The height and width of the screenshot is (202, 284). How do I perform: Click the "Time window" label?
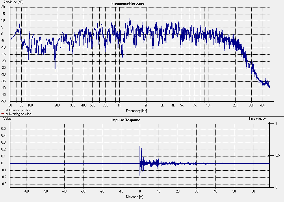(257, 119)
